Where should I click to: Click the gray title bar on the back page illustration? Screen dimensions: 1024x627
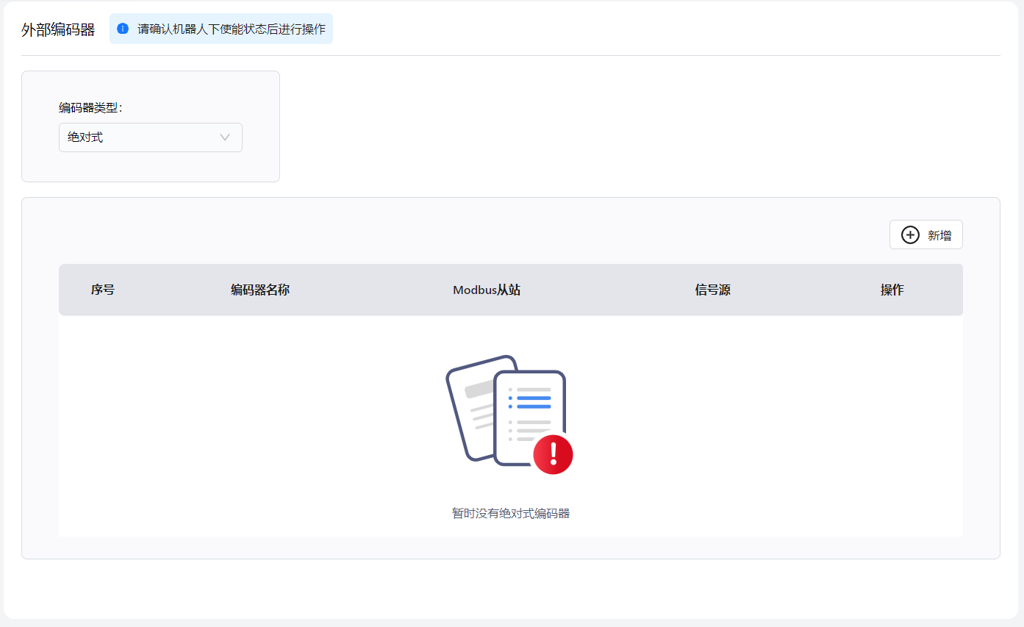pos(479,389)
